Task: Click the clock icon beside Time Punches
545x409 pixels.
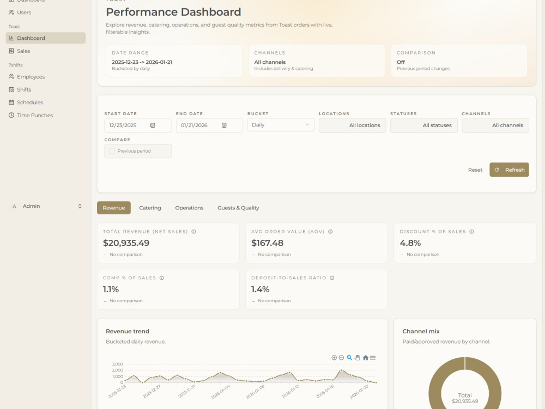Action: 11,115
